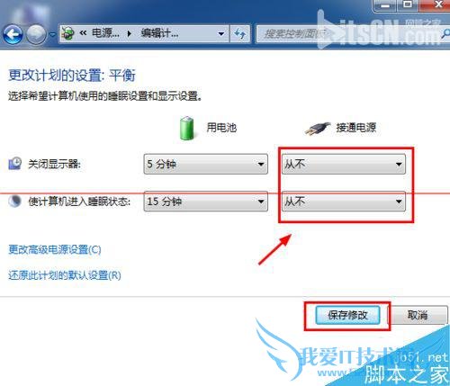Click the Forward navigation arrow
The image size is (450, 386).
pyautogui.click(x=36, y=34)
